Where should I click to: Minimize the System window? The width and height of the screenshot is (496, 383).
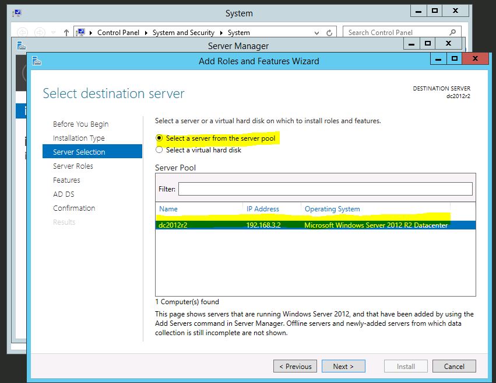point(418,11)
